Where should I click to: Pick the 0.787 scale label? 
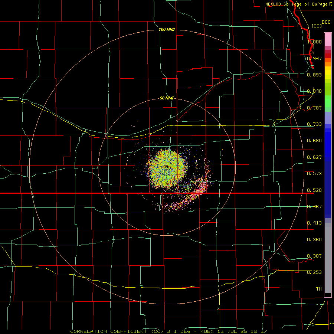(314, 108)
